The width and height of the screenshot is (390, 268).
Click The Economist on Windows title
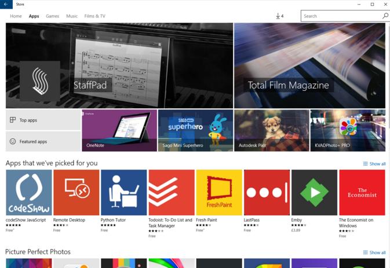click(356, 223)
